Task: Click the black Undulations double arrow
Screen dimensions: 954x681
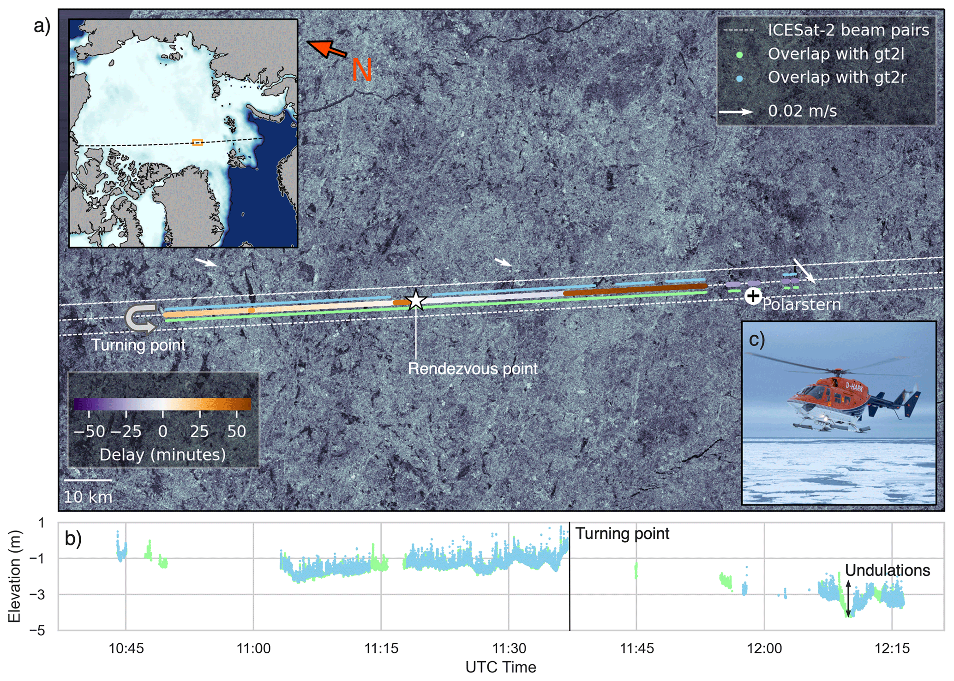Action: [x=848, y=598]
